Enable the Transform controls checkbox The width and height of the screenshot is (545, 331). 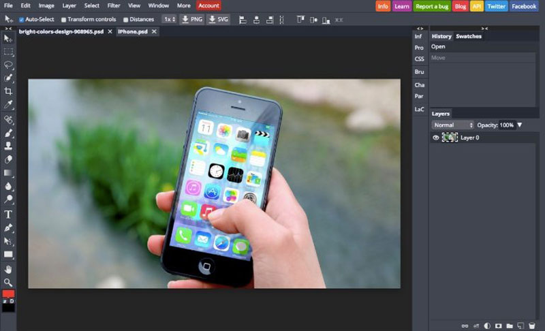click(x=64, y=20)
